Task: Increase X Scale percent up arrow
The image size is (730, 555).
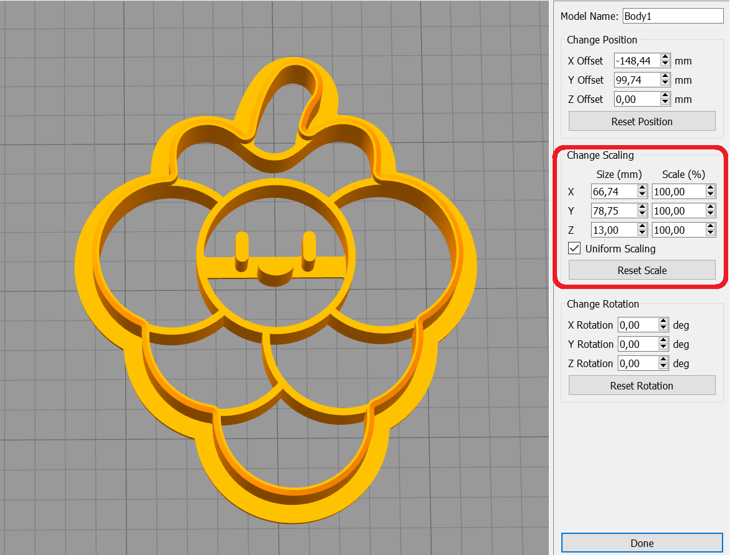Action: click(710, 188)
